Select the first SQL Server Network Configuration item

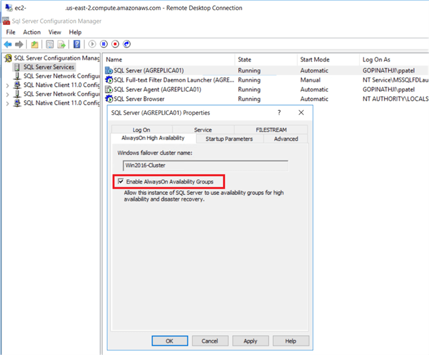pos(61,76)
